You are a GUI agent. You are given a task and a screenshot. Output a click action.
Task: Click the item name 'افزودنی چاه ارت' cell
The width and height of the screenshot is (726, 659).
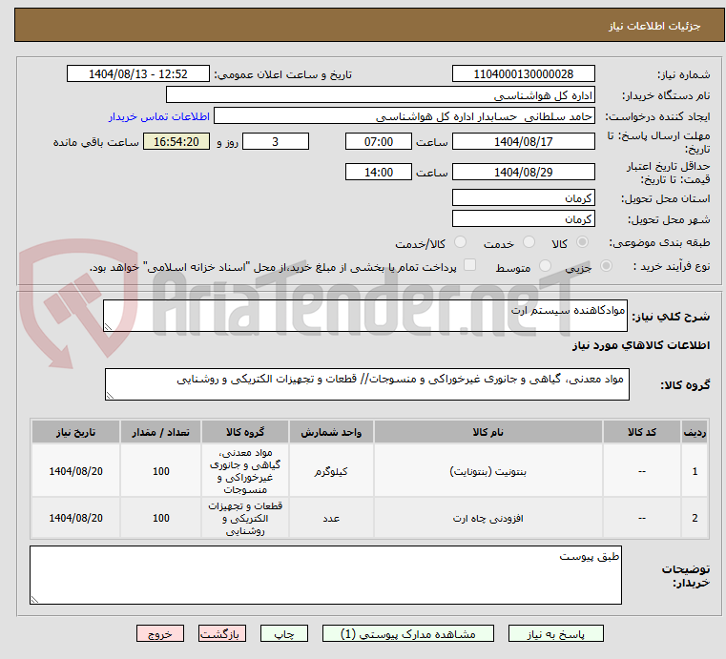click(488, 518)
